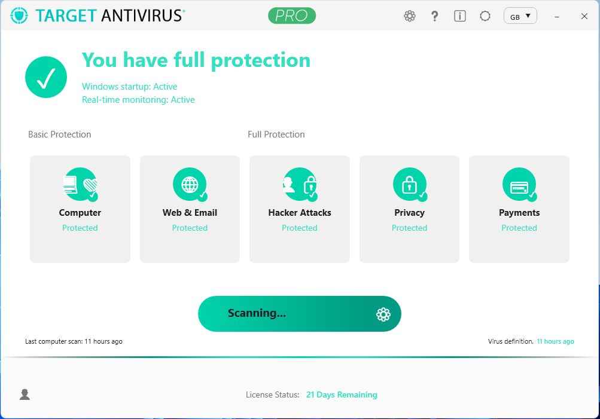
Task: Open the information (i) icon
Action: click(460, 16)
